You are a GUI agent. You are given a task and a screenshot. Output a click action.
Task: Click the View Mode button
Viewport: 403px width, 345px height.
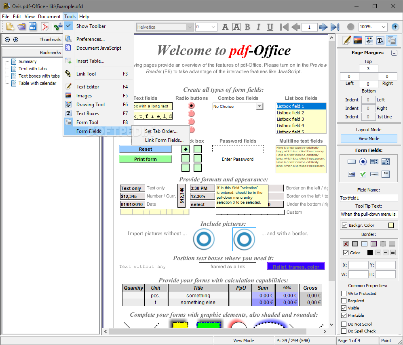[369, 139]
